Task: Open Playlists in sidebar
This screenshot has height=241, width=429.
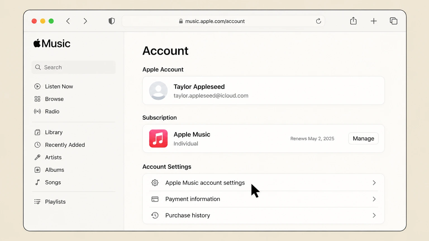Action: 55,202
